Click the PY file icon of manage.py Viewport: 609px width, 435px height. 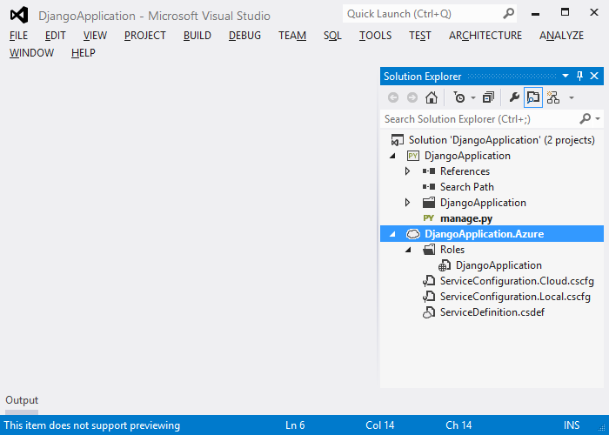(428, 218)
